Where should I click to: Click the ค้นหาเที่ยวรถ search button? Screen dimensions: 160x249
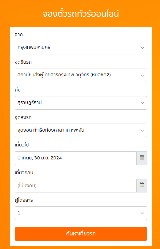tap(81, 234)
